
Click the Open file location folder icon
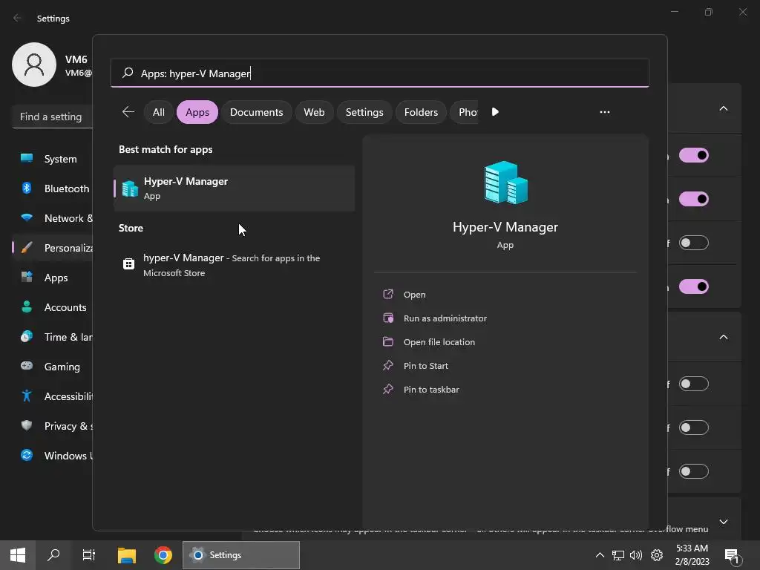click(387, 341)
